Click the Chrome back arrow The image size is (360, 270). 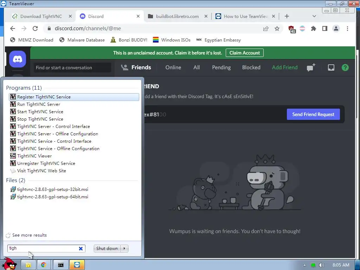coord(13,28)
